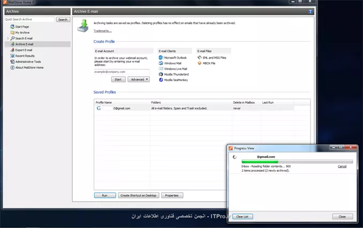This screenshot has height=228, width=363.
Task: Click the Recent Results sidebar icon
Action: pos(12,56)
